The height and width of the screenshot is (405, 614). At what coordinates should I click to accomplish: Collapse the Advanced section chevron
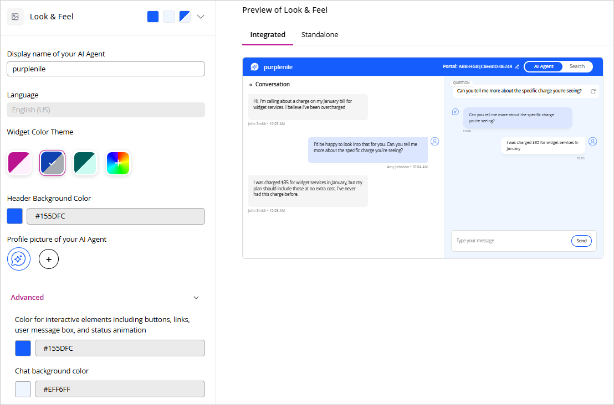tap(196, 298)
